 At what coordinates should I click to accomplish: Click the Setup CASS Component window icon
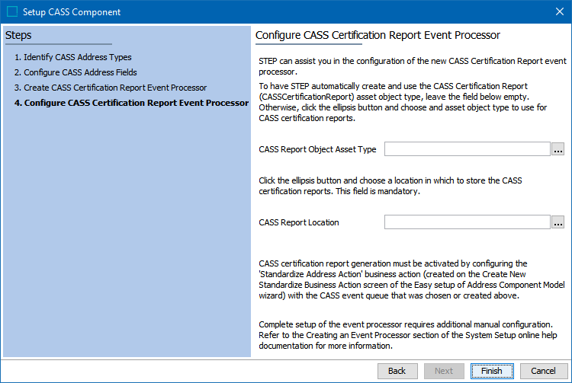coord(12,11)
